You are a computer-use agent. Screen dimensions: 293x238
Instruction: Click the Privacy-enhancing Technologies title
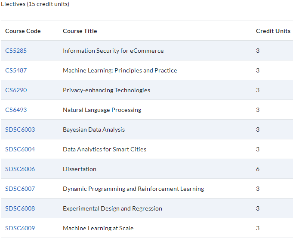(x=106, y=90)
